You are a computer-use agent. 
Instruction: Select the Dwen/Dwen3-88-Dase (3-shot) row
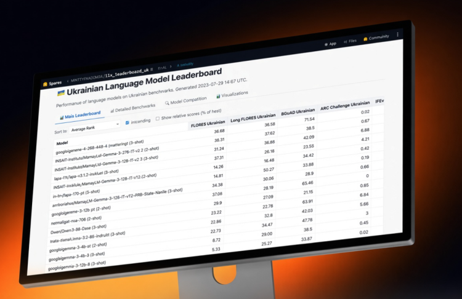(x=78, y=229)
